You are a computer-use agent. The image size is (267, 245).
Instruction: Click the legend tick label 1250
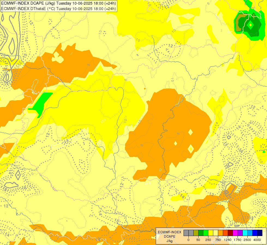click(228, 240)
